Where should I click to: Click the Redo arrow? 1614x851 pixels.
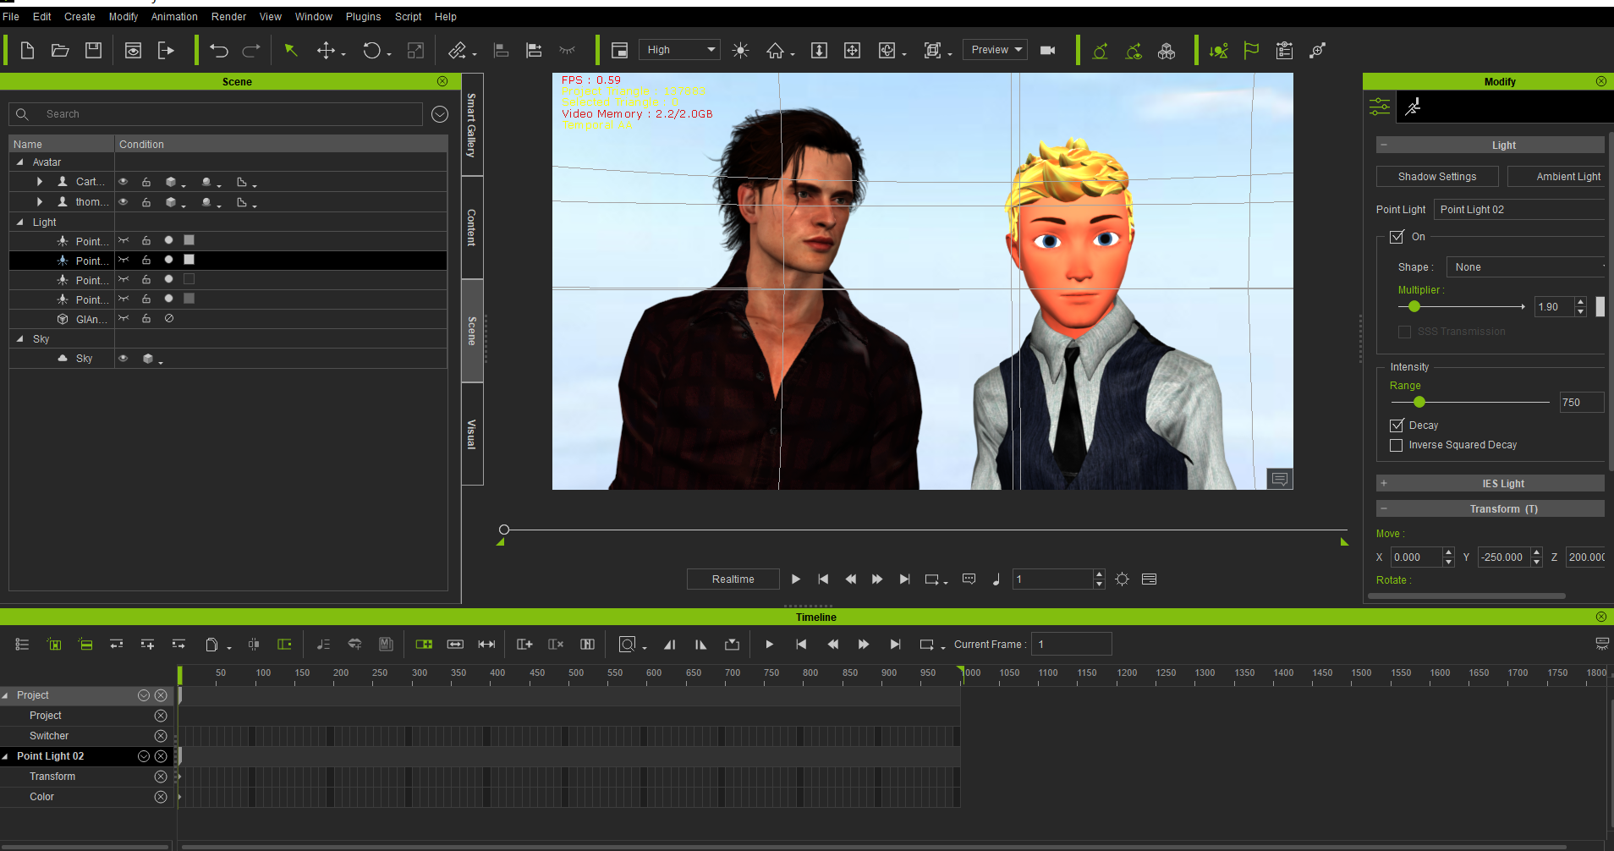click(x=251, y=51)
